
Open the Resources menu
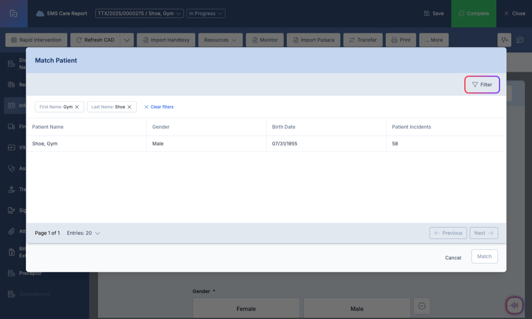click(x=220, y=40)
